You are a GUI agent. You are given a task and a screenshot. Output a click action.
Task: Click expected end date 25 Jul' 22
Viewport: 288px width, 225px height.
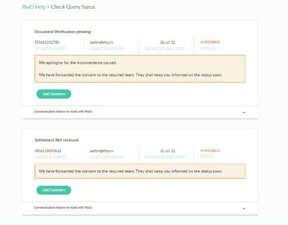point(168,151)
